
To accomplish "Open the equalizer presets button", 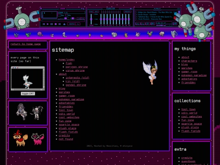I will pos(128,11).
